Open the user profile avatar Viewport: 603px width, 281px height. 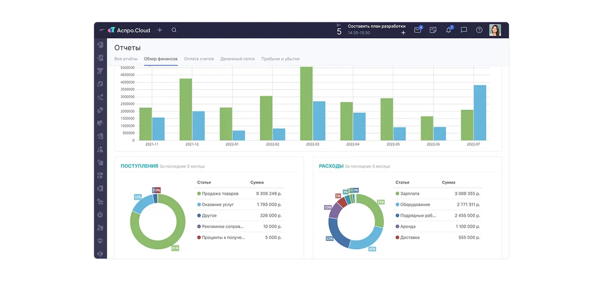[495, 30]
